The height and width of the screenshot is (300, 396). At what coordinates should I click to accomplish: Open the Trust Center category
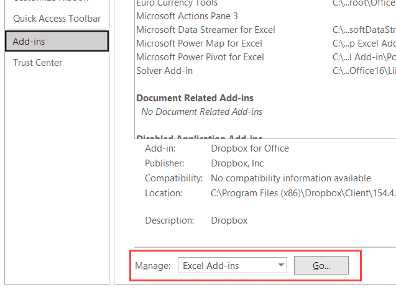coord(38,63)
